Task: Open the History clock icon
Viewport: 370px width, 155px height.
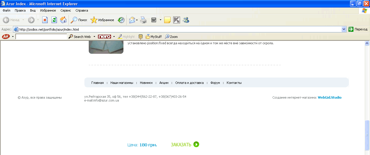Action: tap(121, 20)
